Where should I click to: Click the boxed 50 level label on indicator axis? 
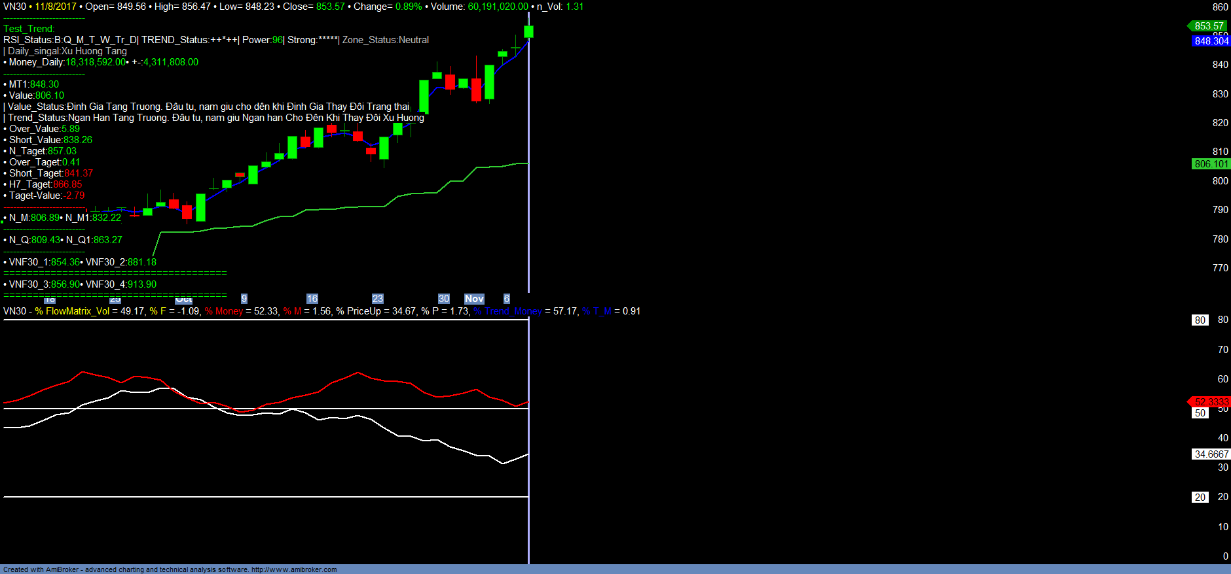point(1200,413)
